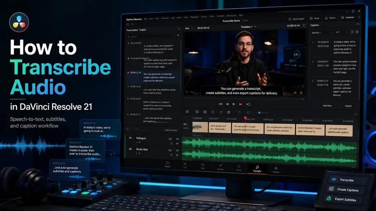Click Add to Timeline button
The height and width of the screenshot is (211, 376).
click(x=171, y=130)
